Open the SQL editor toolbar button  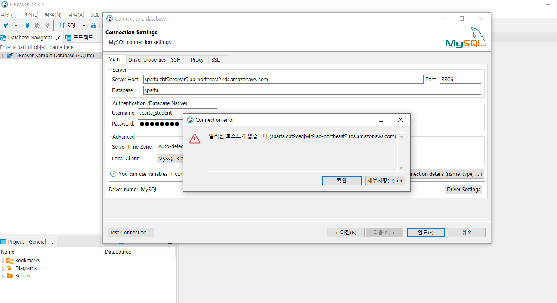pos(68,26)
